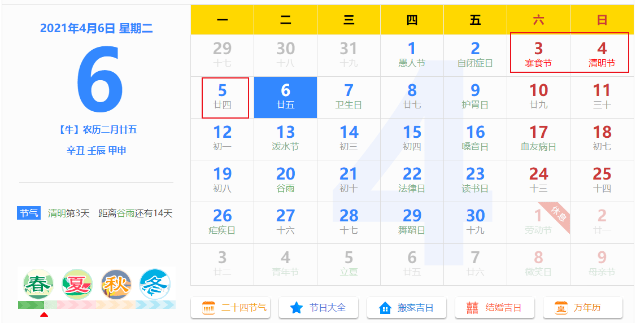Click the Summer (夏) season icon
The height and width of the screenshot is (323, 636).
click(77, 284)
